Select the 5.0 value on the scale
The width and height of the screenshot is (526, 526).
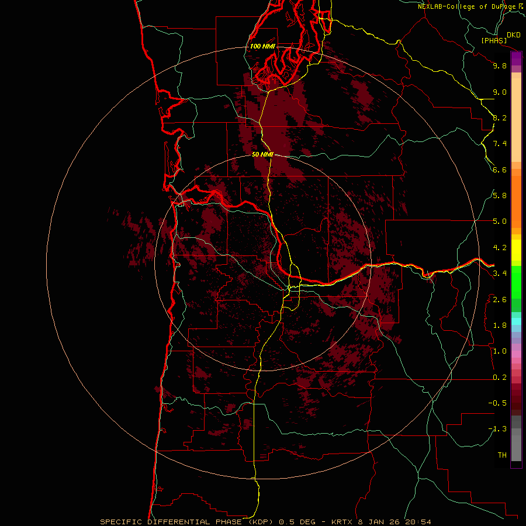500,222
